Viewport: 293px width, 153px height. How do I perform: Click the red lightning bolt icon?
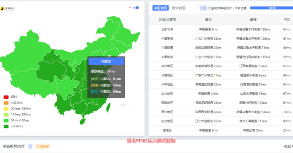click(130, 8)
